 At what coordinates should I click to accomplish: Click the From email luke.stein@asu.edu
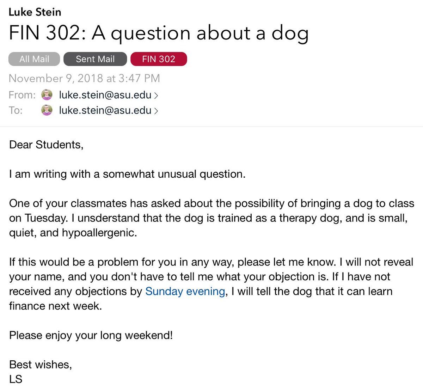[x=105, y=95]
